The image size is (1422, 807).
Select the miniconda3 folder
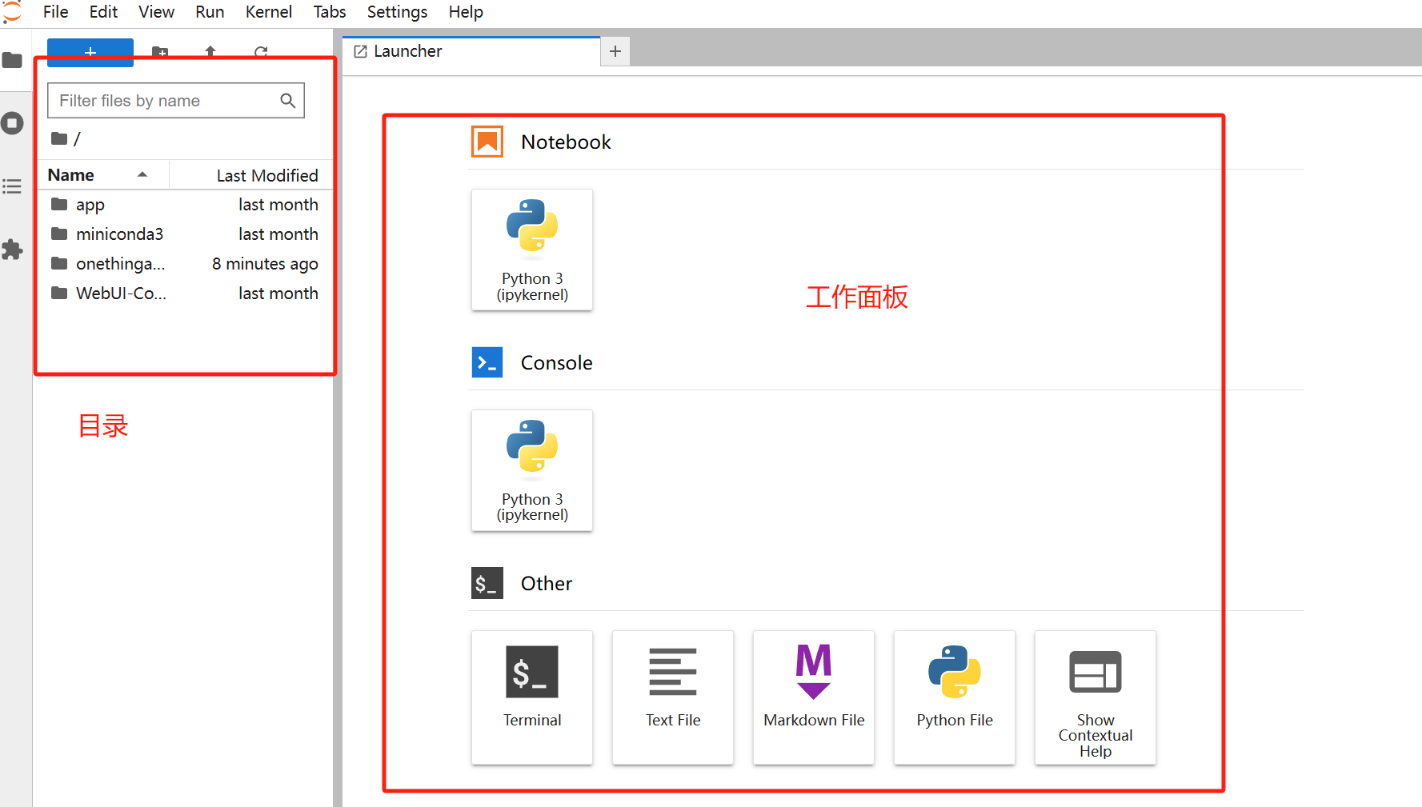pyautogui.click(x=185, y=234)
